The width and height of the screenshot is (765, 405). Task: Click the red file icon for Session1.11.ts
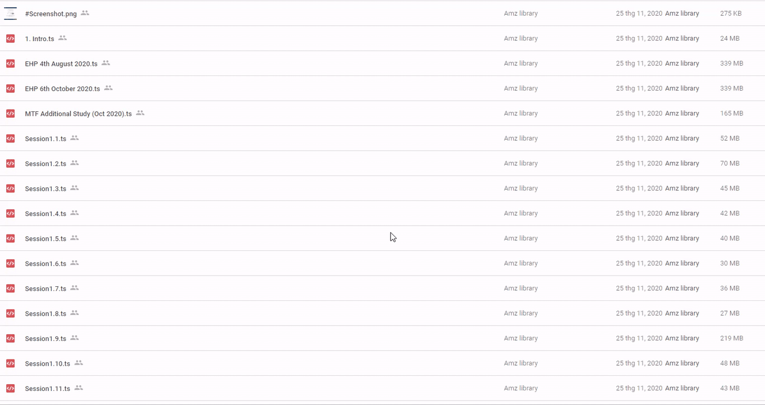click(x=10, y=388)
